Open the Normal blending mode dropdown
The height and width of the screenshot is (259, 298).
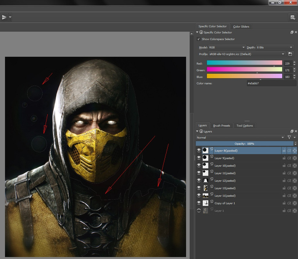(x=240, y=138)
